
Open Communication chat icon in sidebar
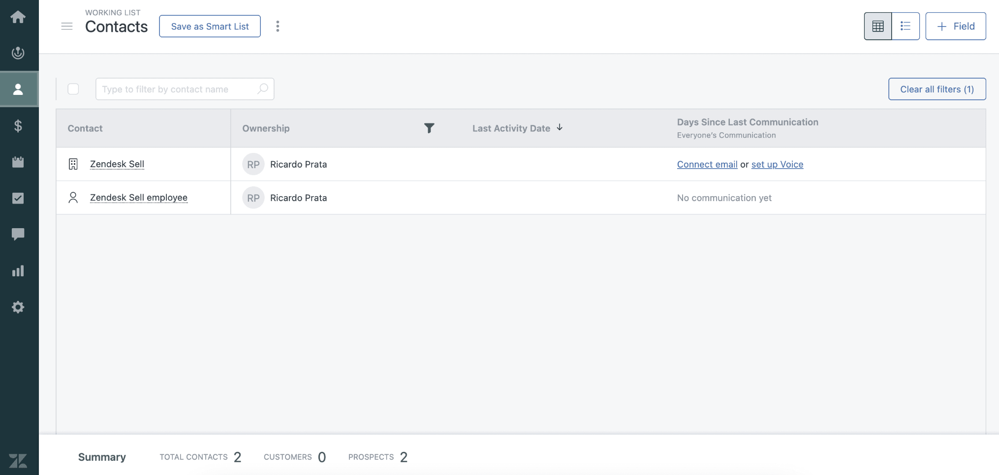tap(18, 234)
